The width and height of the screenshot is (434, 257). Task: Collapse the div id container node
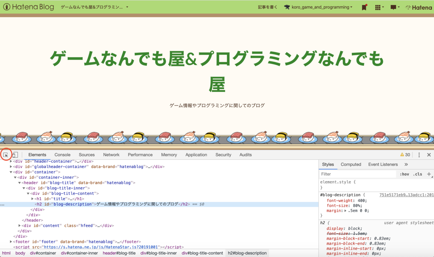pyautogui.click(x=11, y=172)
